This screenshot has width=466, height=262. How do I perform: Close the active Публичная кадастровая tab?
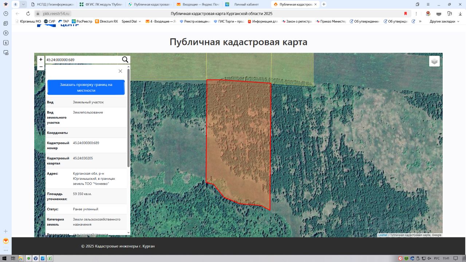click(x=315, y=4)
